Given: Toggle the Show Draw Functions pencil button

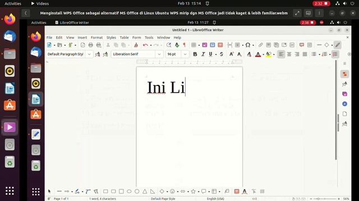Looking at the screenshot, I should 338,45.
